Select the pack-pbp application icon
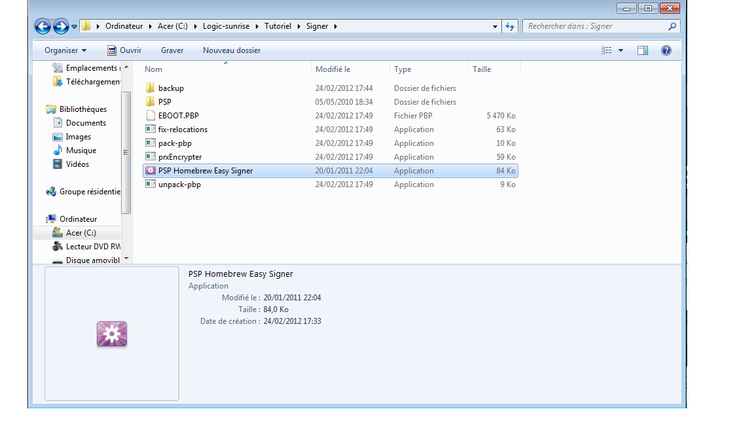 tap(151, 143)
